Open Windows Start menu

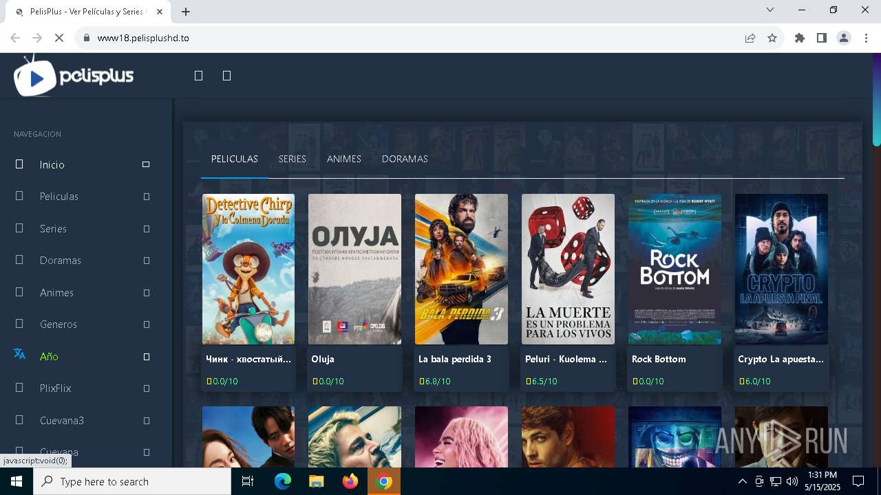(17, 481)
